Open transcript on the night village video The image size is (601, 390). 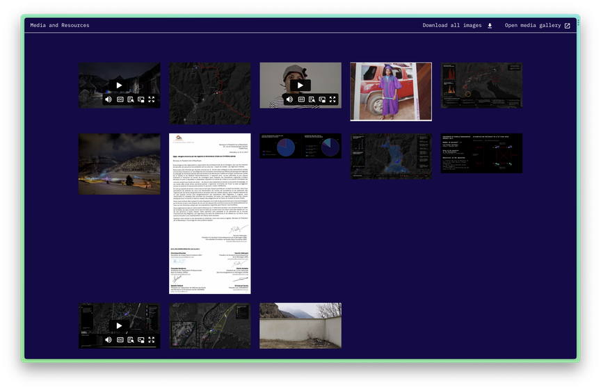click(x=131, y=99)
